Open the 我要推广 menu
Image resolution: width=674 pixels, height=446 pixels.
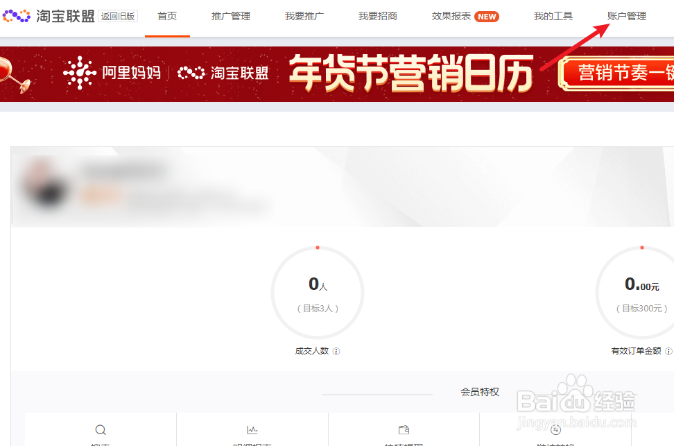pyautogui.click(x=304, y=16)
